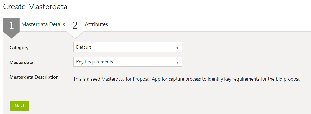Click the white pointer under step 2
This screenshot has width=311, height=114.
(75, 35)
